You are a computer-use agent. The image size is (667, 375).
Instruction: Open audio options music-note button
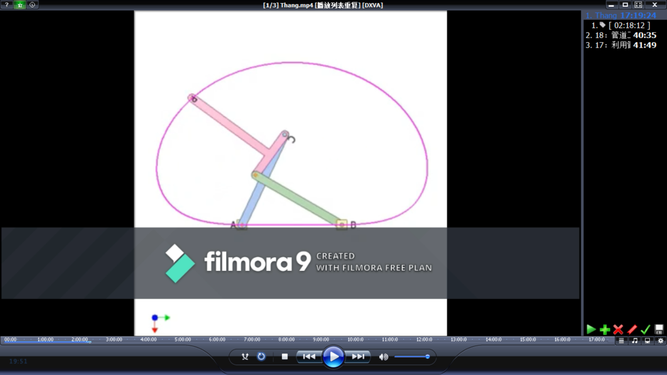pos(635,341)
